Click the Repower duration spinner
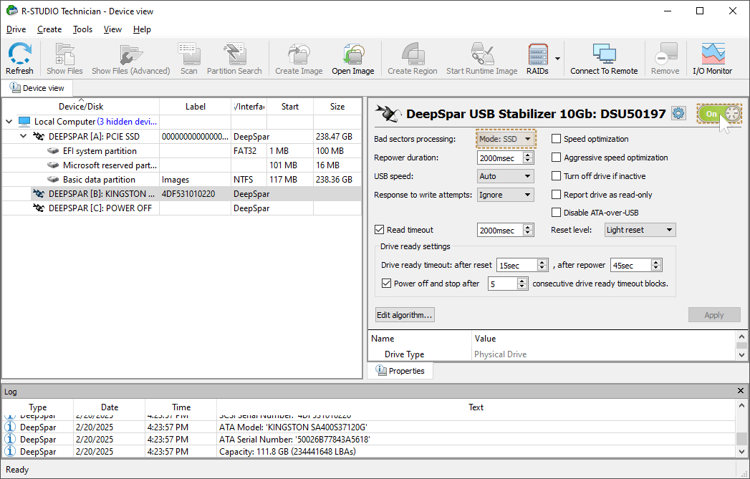The width and height of the screenshot is (750, 479). [x=528, y=158]
